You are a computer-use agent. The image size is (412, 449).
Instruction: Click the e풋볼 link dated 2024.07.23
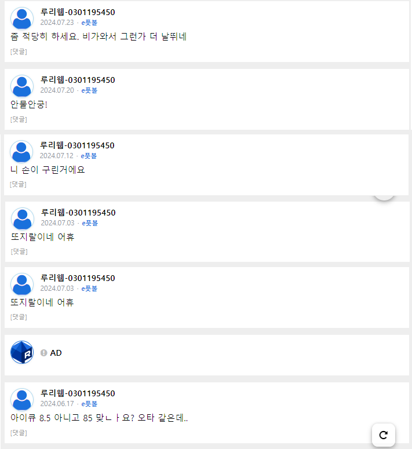click(x=89, y=23)
